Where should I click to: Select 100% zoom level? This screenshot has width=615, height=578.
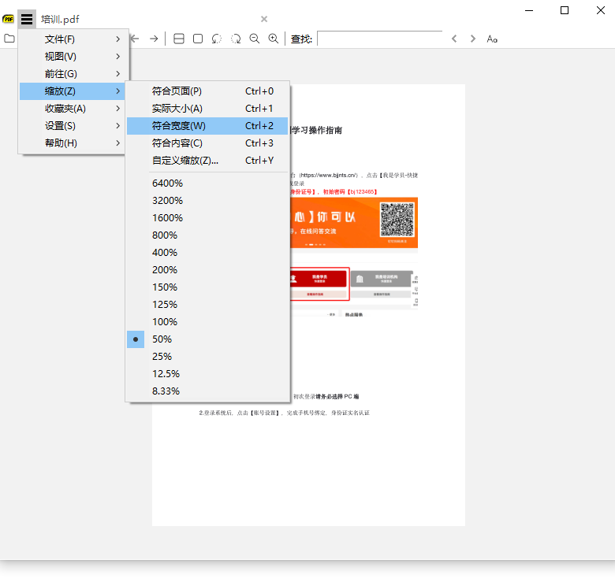[165, 321]
